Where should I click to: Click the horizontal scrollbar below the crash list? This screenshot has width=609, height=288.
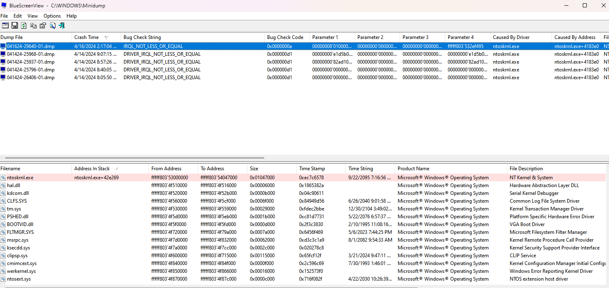(x=131, y=157)
